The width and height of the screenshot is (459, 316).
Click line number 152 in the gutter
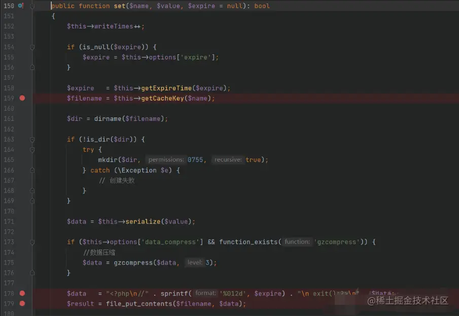coord(9,26)
